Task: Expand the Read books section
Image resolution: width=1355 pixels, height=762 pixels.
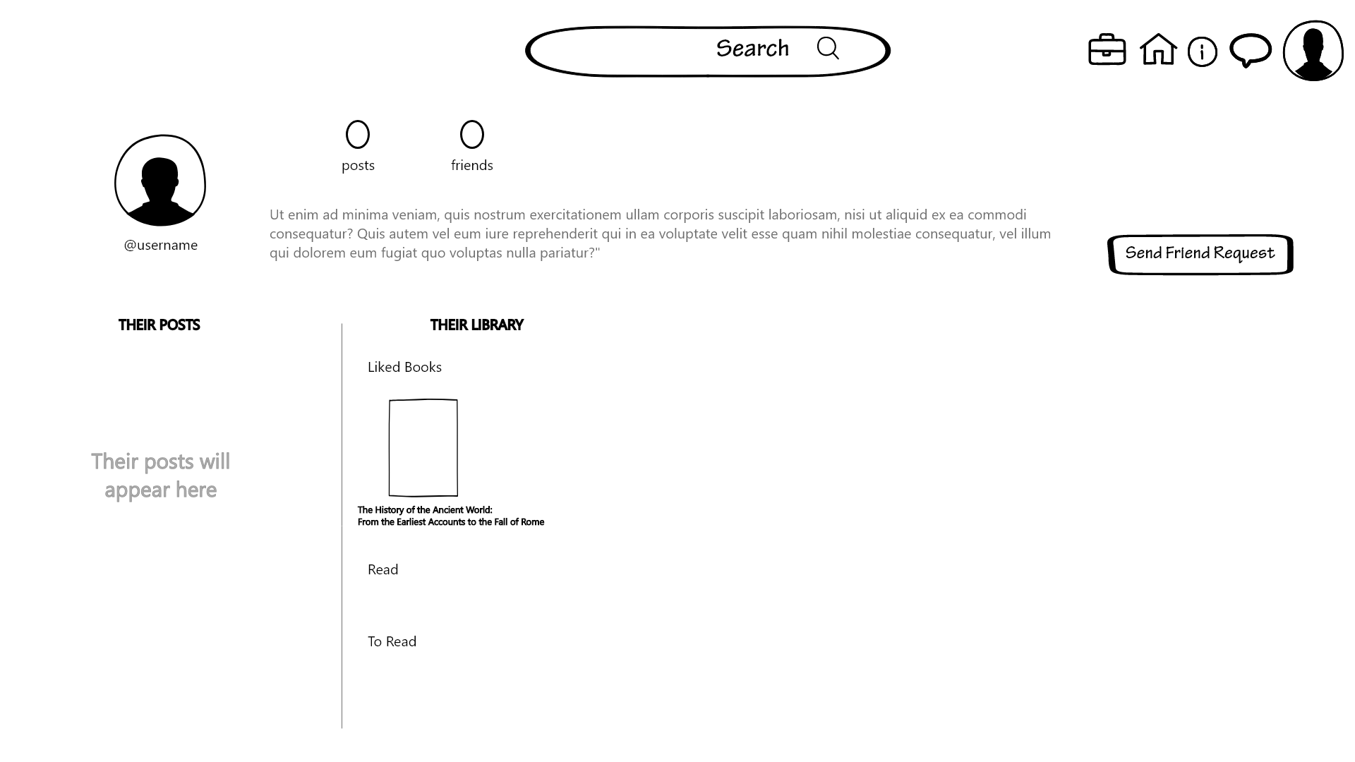Action: (x=383, y=569)
